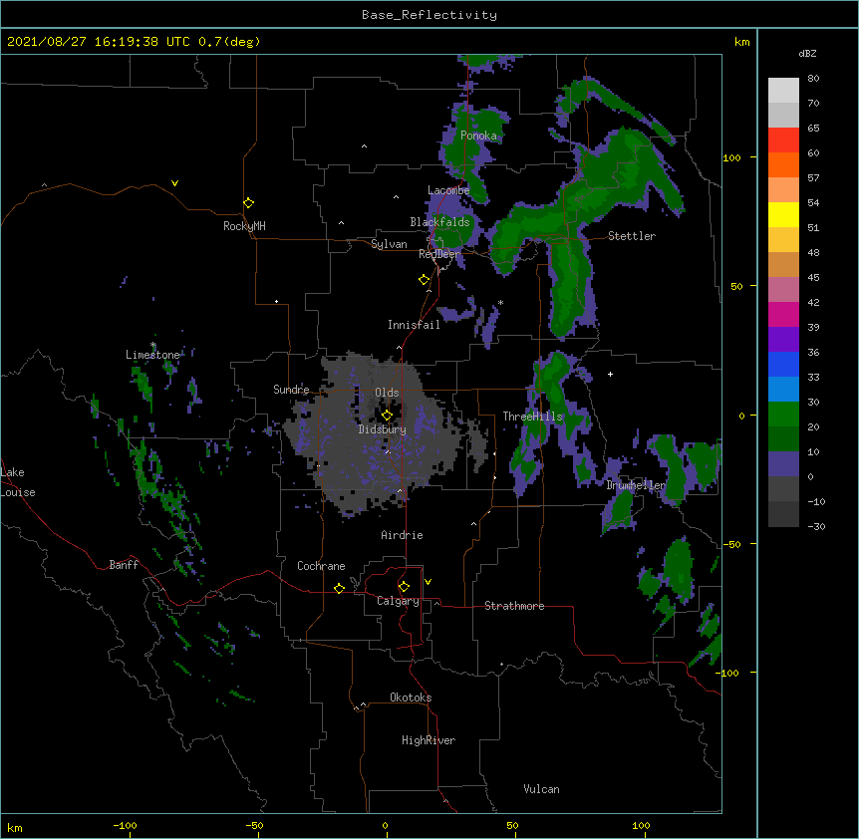Viewport: 859px width, 839px height.
Task: Click the 100 tick on the vertical axis
Action: point(731,157)
